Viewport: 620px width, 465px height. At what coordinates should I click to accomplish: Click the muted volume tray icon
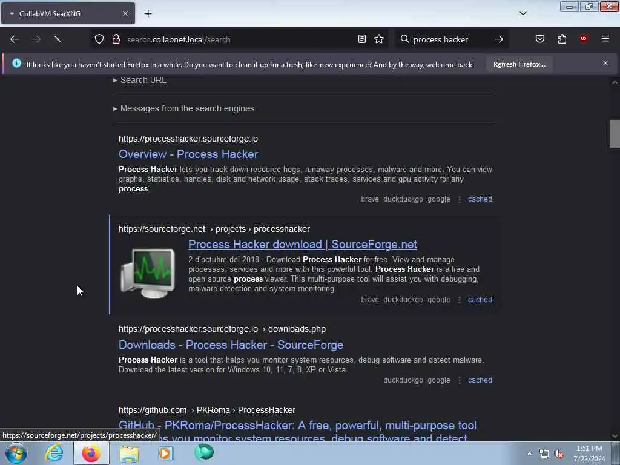(559, 454)
